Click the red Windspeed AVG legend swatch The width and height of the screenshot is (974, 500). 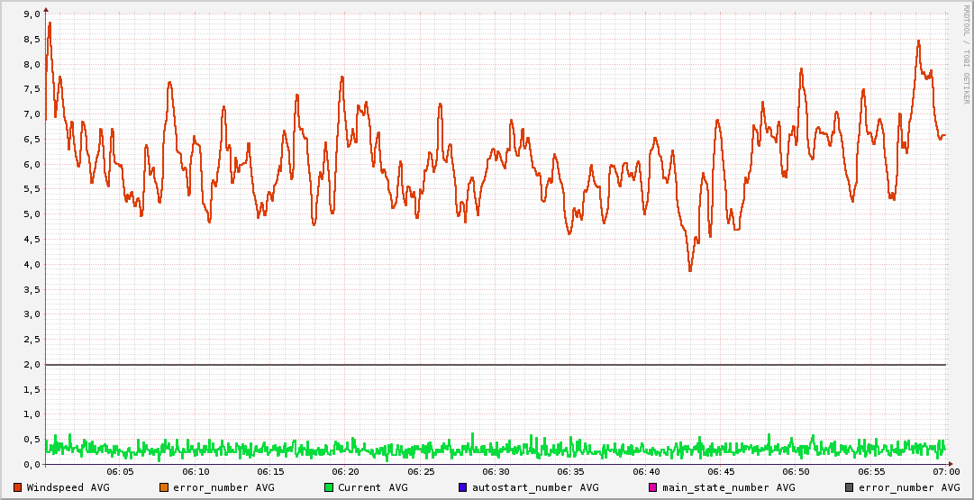18,487
